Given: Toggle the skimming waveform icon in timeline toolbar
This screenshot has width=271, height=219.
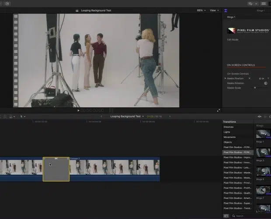Looking at the screenshot, I should point(260,117).
